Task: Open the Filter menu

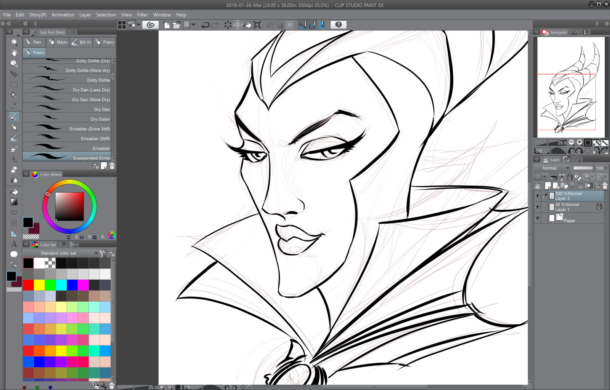Action: 143,15
